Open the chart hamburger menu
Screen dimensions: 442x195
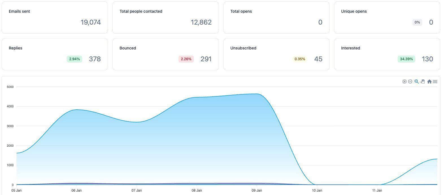coord(435,81)
